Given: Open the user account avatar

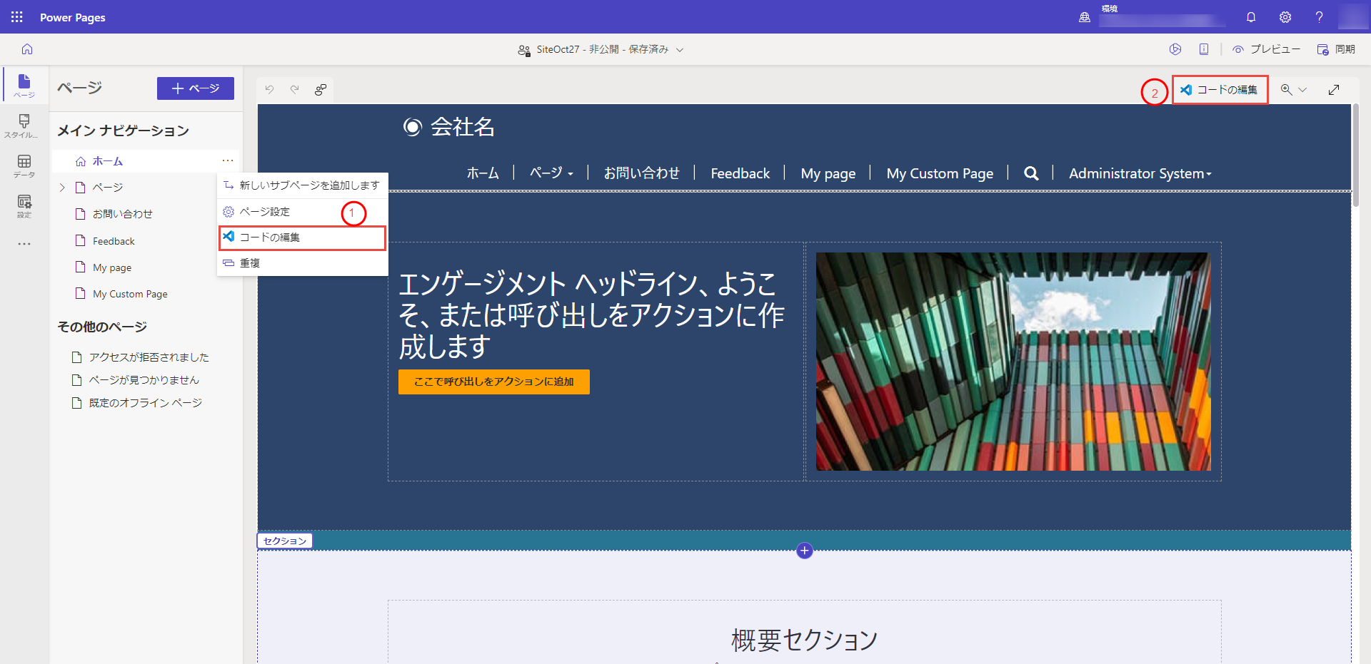Looking at the screenshot, I should tap(1352, 16).
